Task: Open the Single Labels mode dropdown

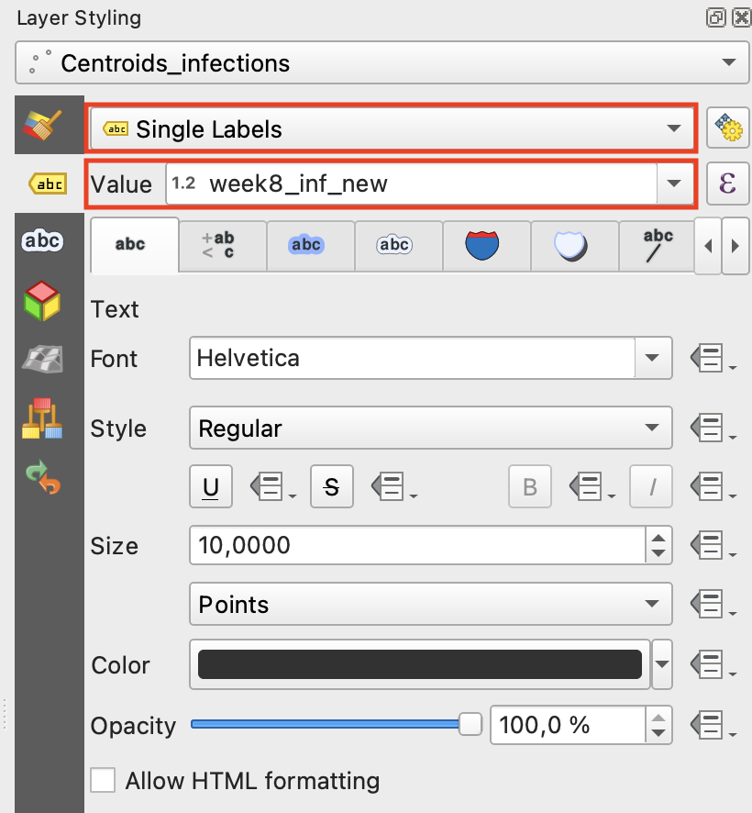Action: (x=392, y=129)
